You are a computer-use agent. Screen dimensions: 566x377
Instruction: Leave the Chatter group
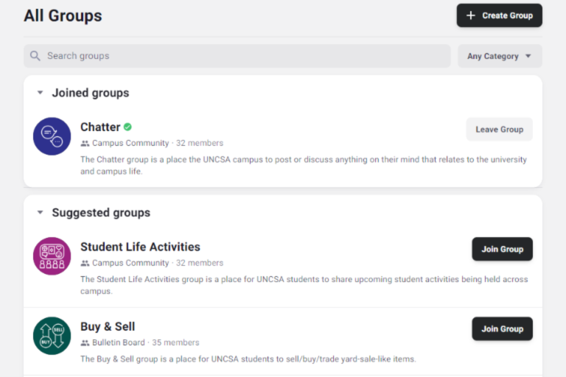[499, 130]
